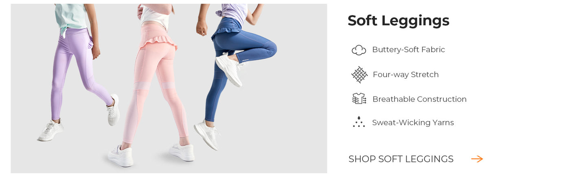The height and width of the screenshot is (177, 570).
Task: Select the Buttery-Soft Fabric label
Action: pyautogui.click(x=408, y=50)
